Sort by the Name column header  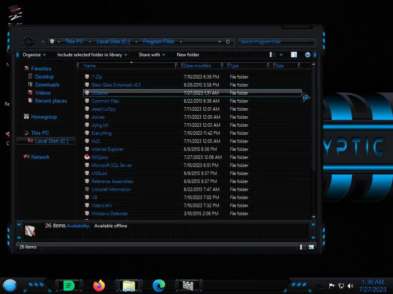point(127,66)
